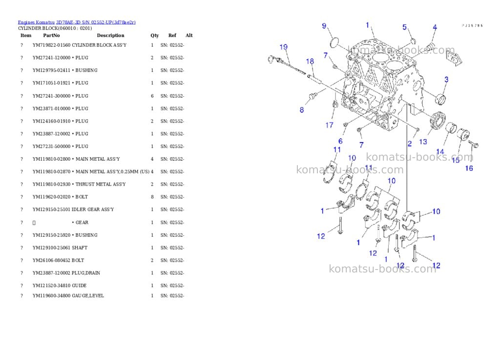Click part number YM129150-25920
The width and height of the screenshot is (500, 354).
coord(51,235)
